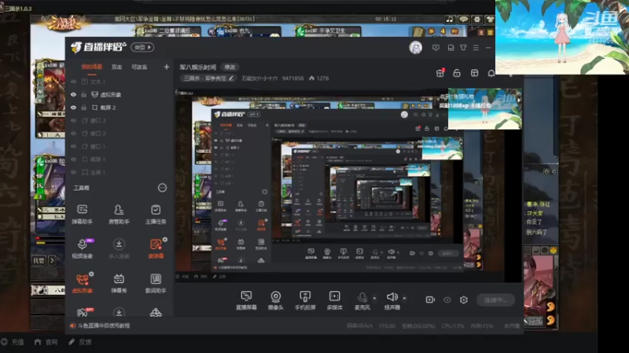
Task: Open the 主播任务 streamer tasks tool
Action: pyautogui.click(x=156, y=214)
